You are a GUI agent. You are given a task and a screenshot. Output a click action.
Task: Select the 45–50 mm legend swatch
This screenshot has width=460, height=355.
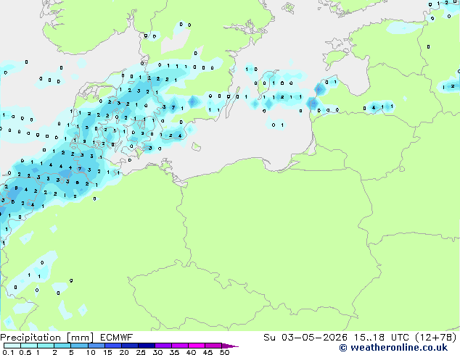(x=213, y=346)
